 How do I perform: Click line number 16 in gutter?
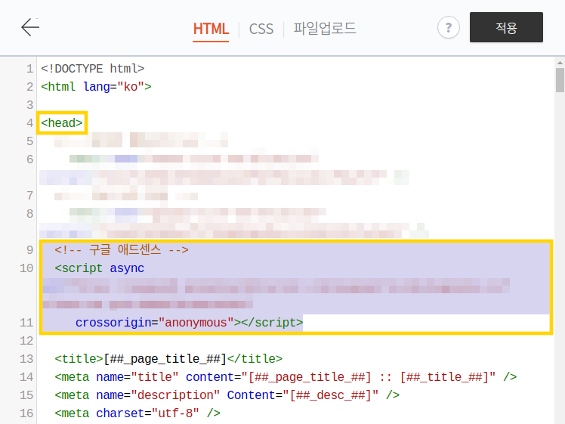(x=26, y=413)
